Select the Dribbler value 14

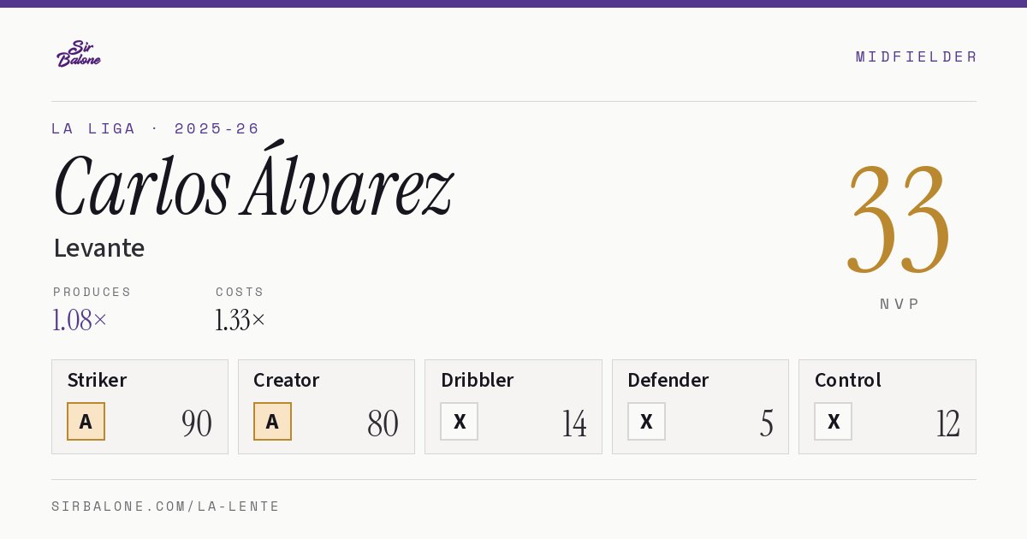574,423
